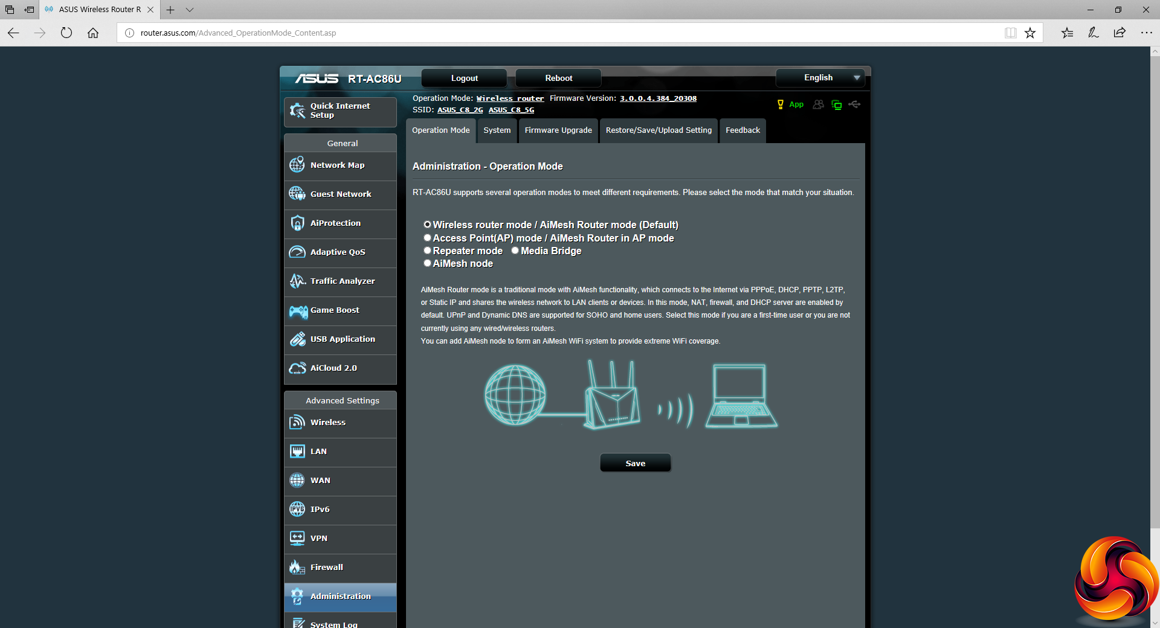Click the guest network users status icon
Screen dimensions: 1160x628
pos(818,104)
